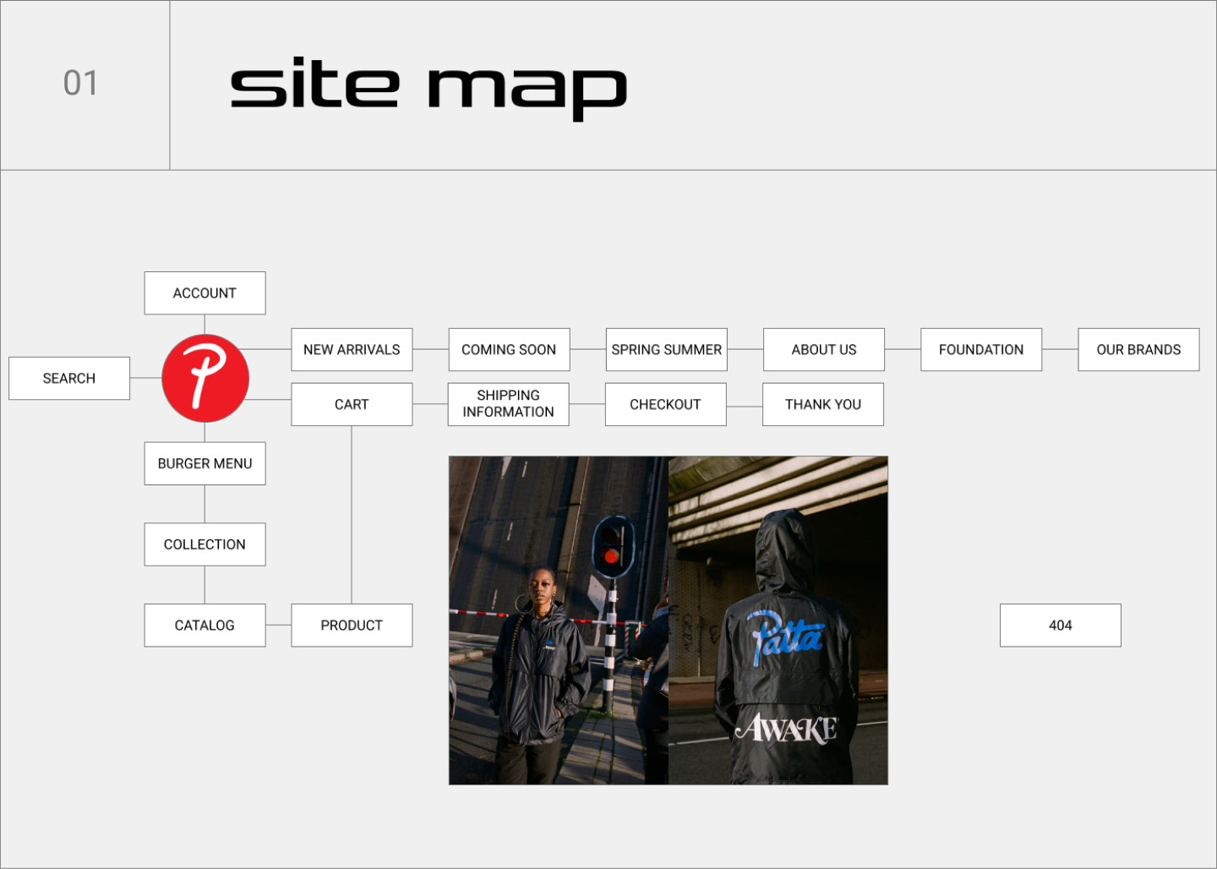
Task: Select the CATALOG box
Action: [x=205, y=626]
